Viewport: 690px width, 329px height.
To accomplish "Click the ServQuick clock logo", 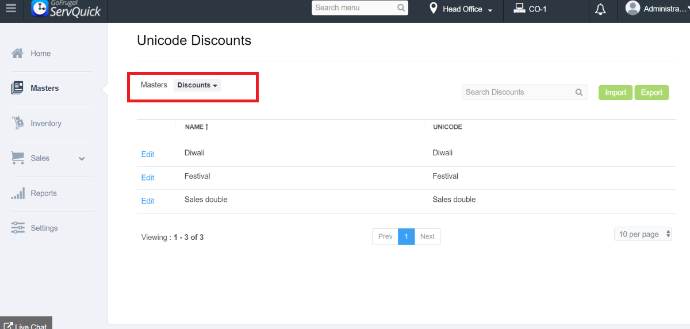I will (40, 8).
